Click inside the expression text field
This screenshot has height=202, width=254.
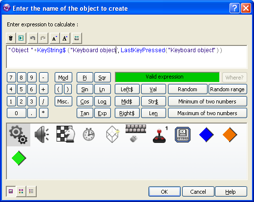(x=127, y=57)
